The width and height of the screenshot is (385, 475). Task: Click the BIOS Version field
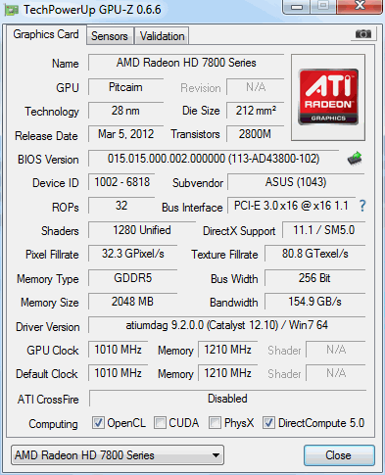(x=214, y=159)
